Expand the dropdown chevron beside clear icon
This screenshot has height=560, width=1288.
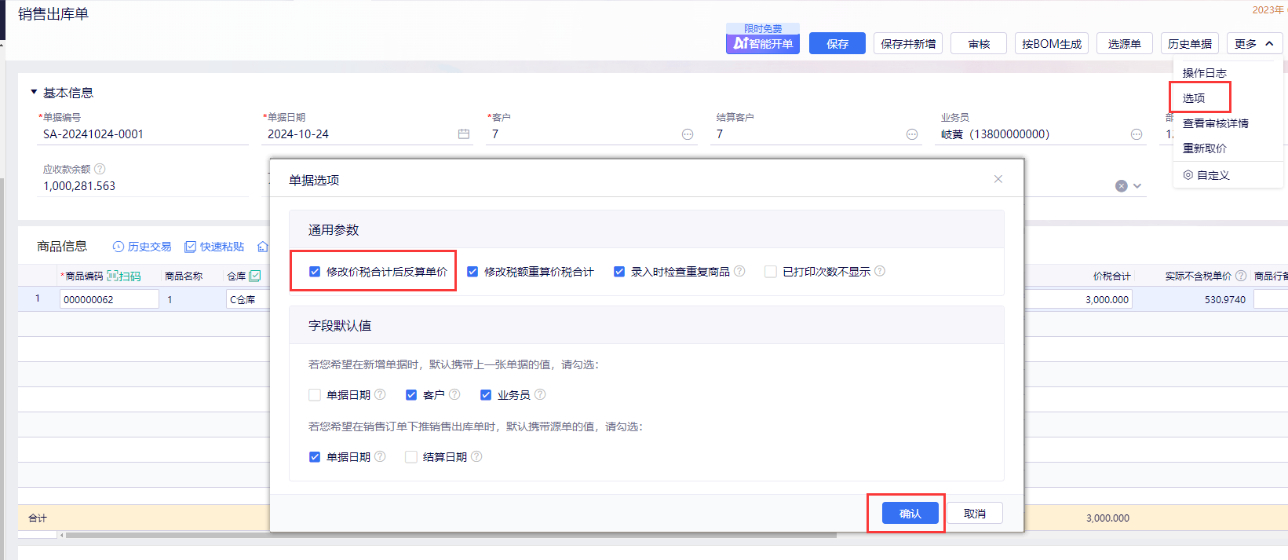[1137, 186]
